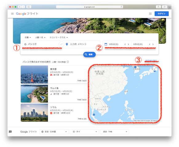Open the 往復 trip type dropdown
This screenshot has height=147, width=179.
pyautogui.click(x=28, y=37)
